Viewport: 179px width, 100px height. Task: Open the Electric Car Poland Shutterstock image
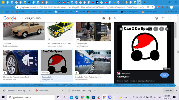pos(20,62)
